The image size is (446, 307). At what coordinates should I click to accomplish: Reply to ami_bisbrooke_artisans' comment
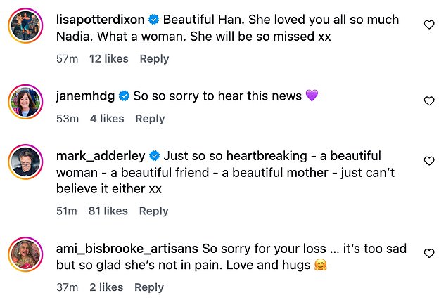click(148, 287)
